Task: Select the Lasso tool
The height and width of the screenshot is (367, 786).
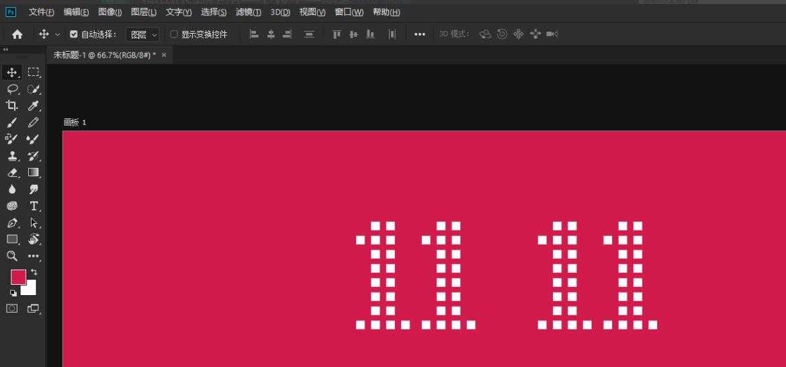Action: [x=12, y=89]
